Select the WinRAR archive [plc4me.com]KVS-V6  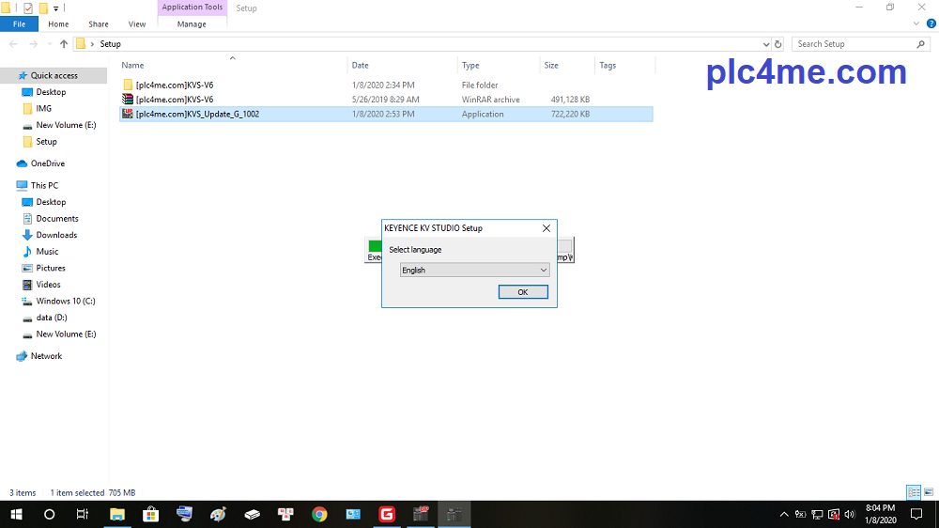click(175, 100)
